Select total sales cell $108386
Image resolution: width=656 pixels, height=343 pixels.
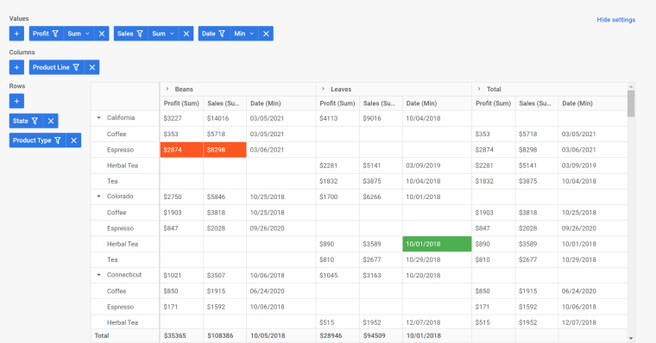[x=224, y=335]
